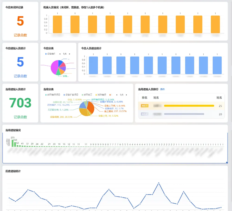Select magenta slice of 今日分类 pie
This screenshot has width=232, height=211.
pos(54,67)
